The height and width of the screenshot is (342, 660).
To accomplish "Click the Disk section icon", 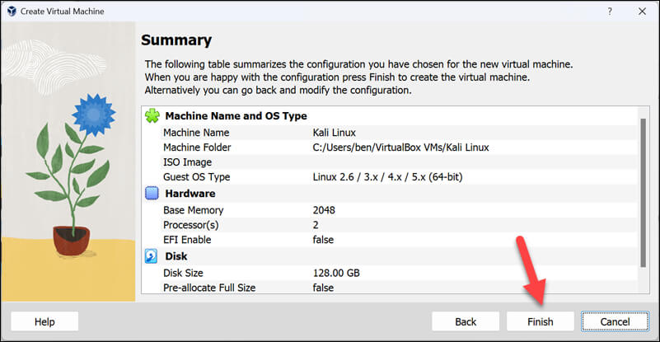I will [152, 256].
